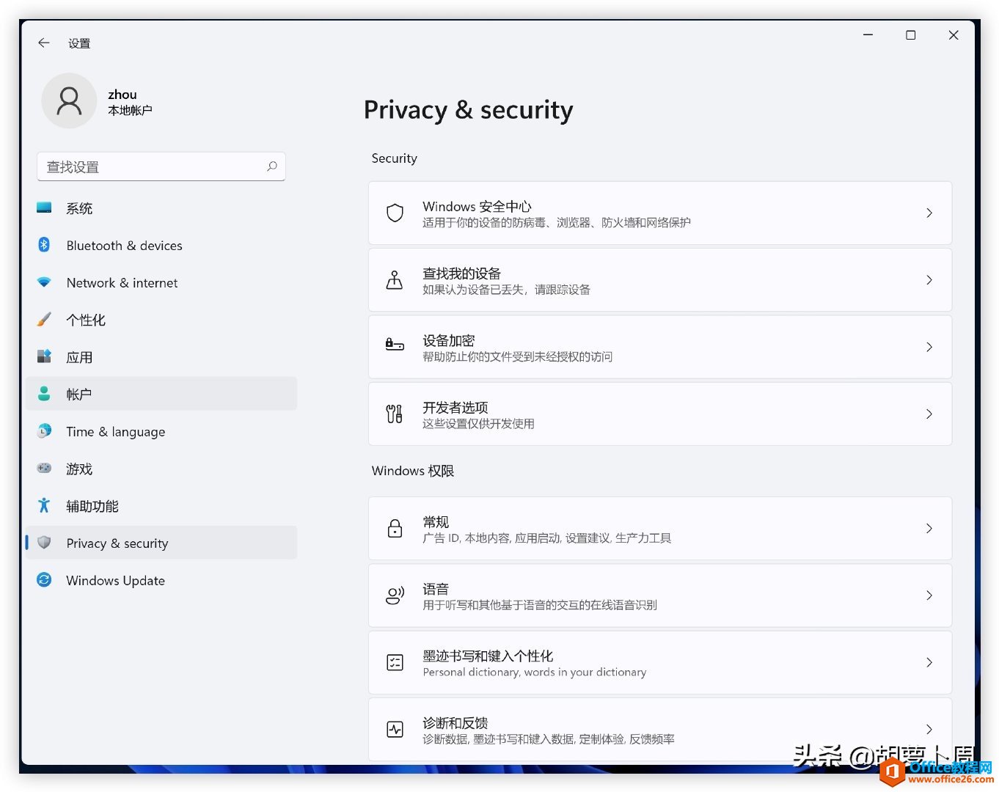The width and height of the screenshot is (999, 792).
Task: Expand the 墨迹书写和键入个性化 row chevron
Action: tap(929, 663)
